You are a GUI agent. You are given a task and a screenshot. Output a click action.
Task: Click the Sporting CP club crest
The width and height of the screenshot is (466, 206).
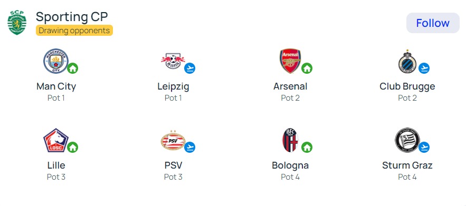click(17, 23)
